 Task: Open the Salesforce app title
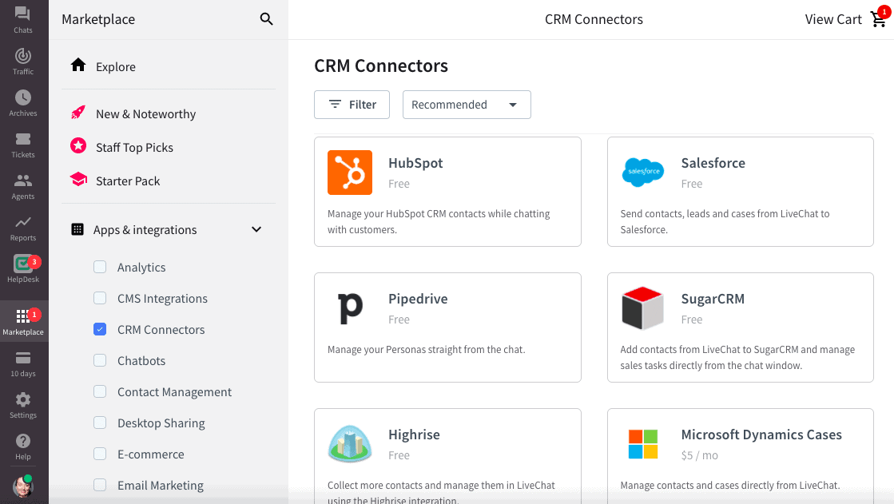713,163
